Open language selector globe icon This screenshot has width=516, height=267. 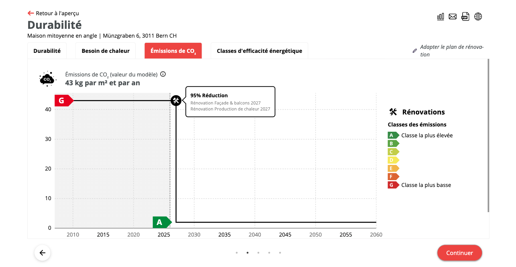point(478,16)
